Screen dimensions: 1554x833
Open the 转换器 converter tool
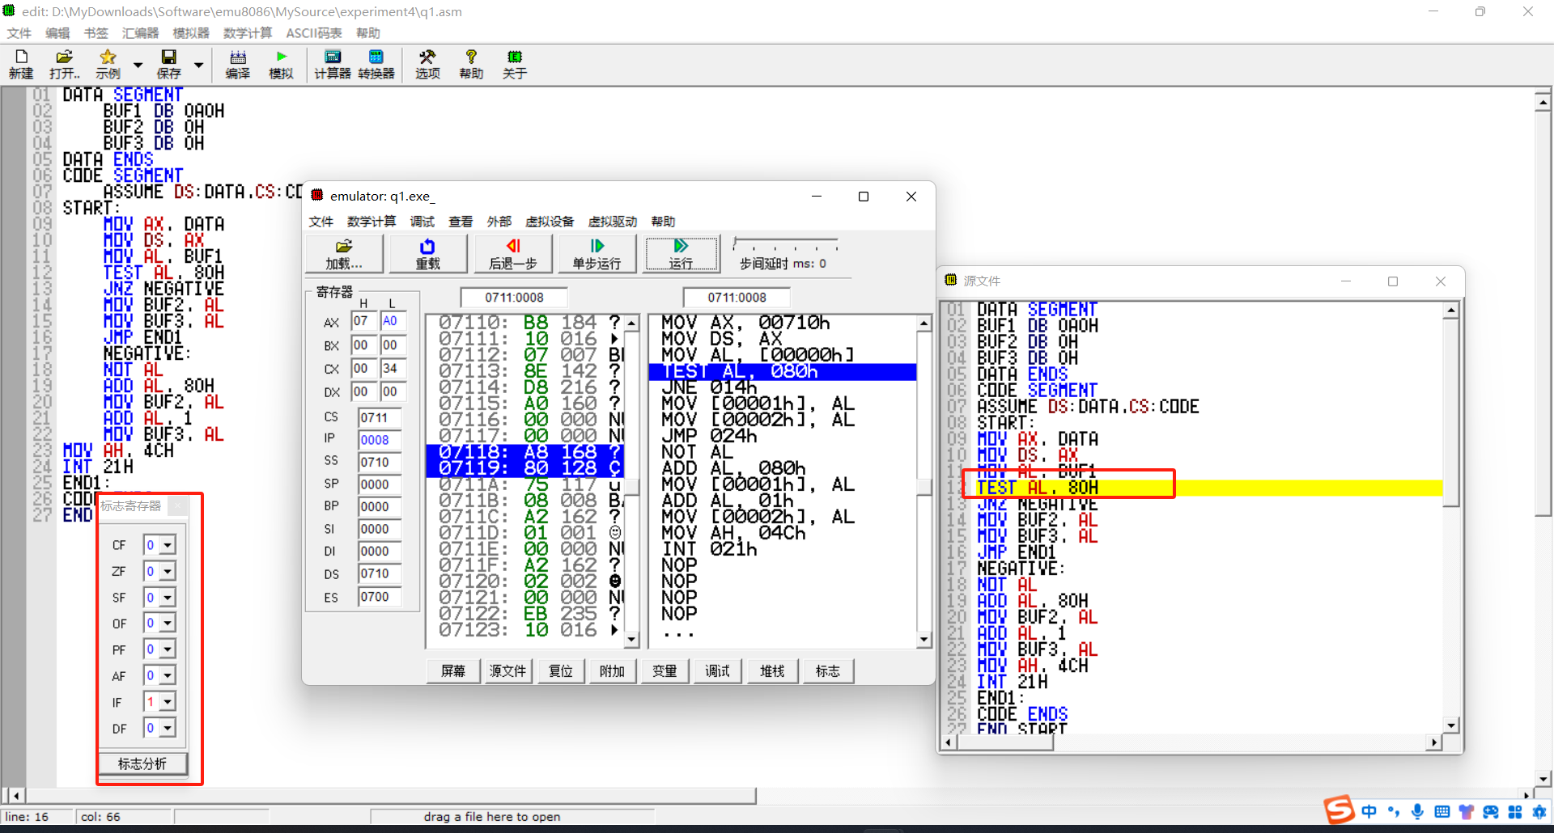(x=376, y=64)
